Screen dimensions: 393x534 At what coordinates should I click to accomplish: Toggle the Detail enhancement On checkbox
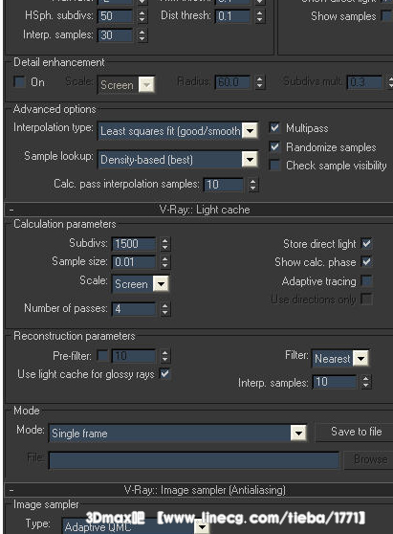pos(19,81)
